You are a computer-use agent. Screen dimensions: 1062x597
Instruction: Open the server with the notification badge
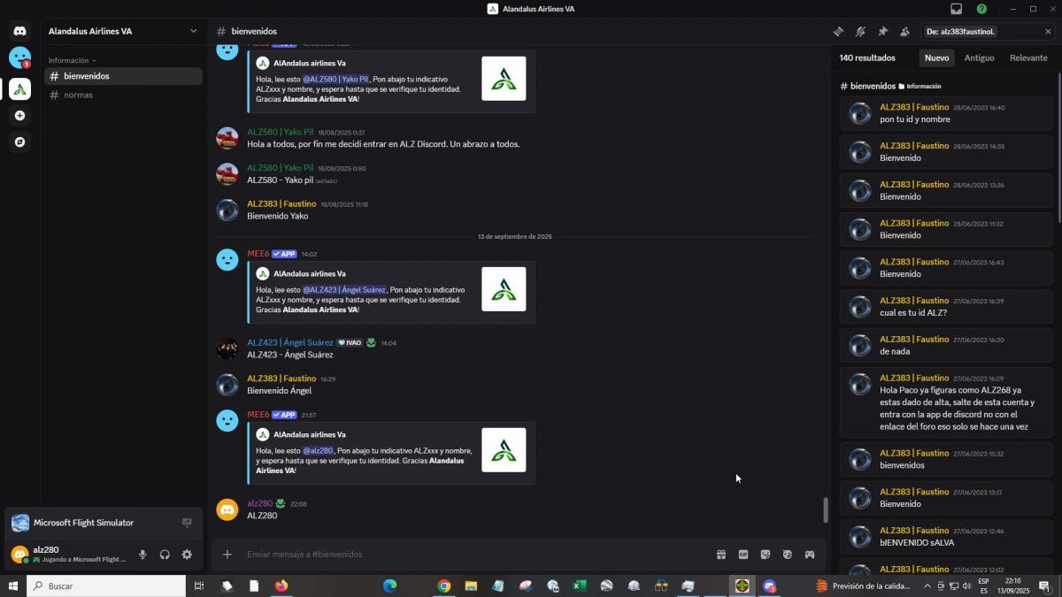pyautogui.click(x=19, y=57)
